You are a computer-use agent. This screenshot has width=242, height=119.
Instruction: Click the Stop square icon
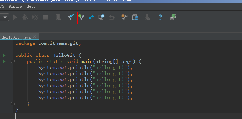46,17
